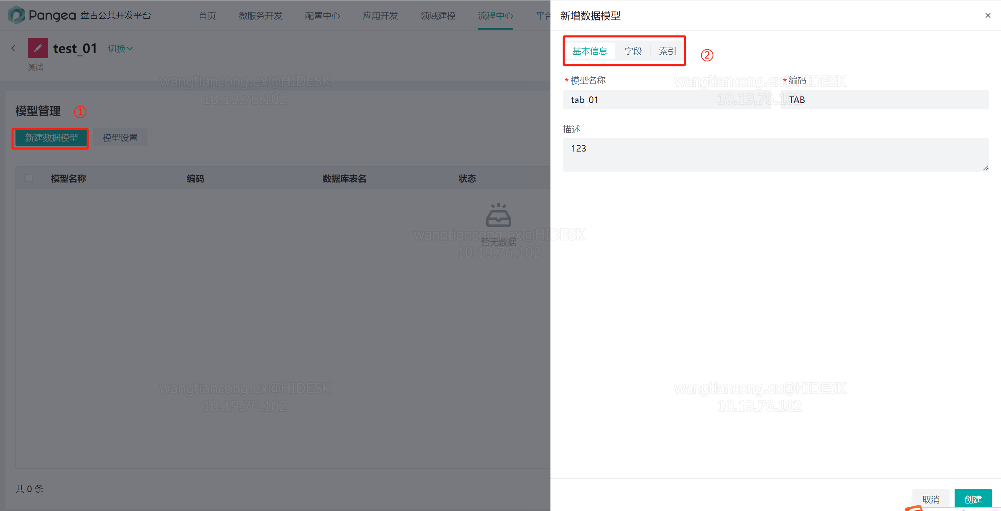Open the 流程中心 menu
Screen dimensions: 1001x511
496,15
